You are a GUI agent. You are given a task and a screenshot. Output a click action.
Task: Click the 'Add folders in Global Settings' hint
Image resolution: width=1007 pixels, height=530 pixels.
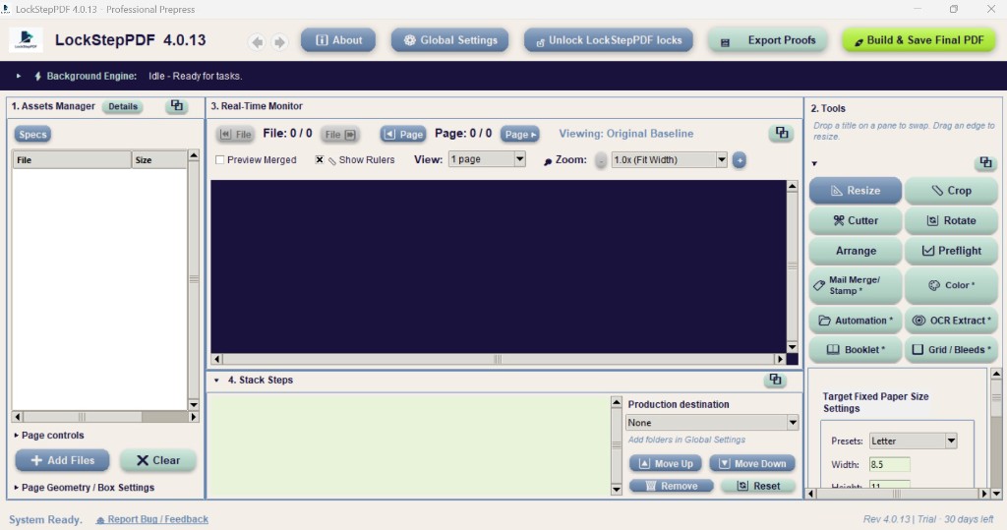pyautogui.click(x=686, y=440)
